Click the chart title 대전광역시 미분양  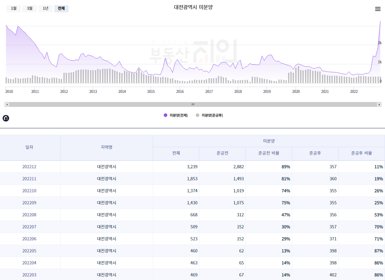193,7
